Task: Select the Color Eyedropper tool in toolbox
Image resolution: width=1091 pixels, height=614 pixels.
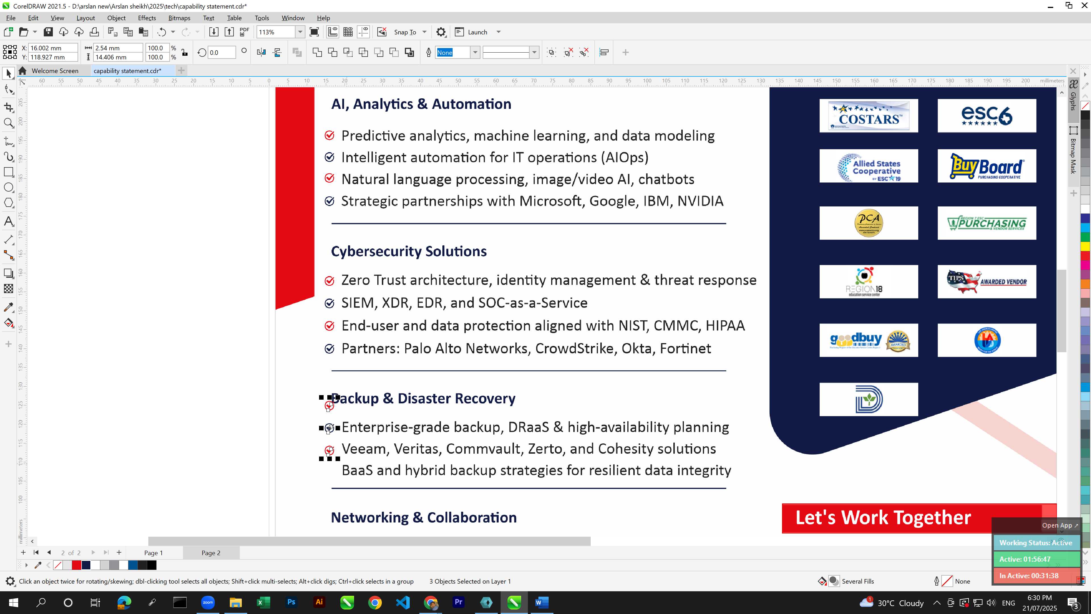Action: click(9, 307)
